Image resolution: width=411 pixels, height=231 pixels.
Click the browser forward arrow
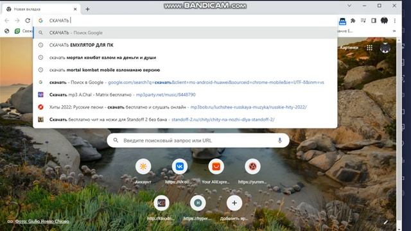(x=17, y=21)
